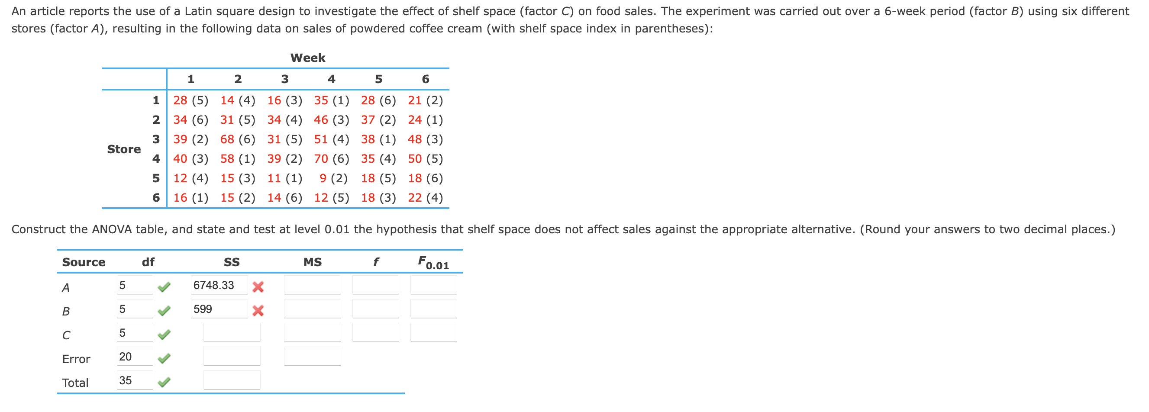Click the red X next to SS 599
Screen dimensions: 1149x412
259,309
